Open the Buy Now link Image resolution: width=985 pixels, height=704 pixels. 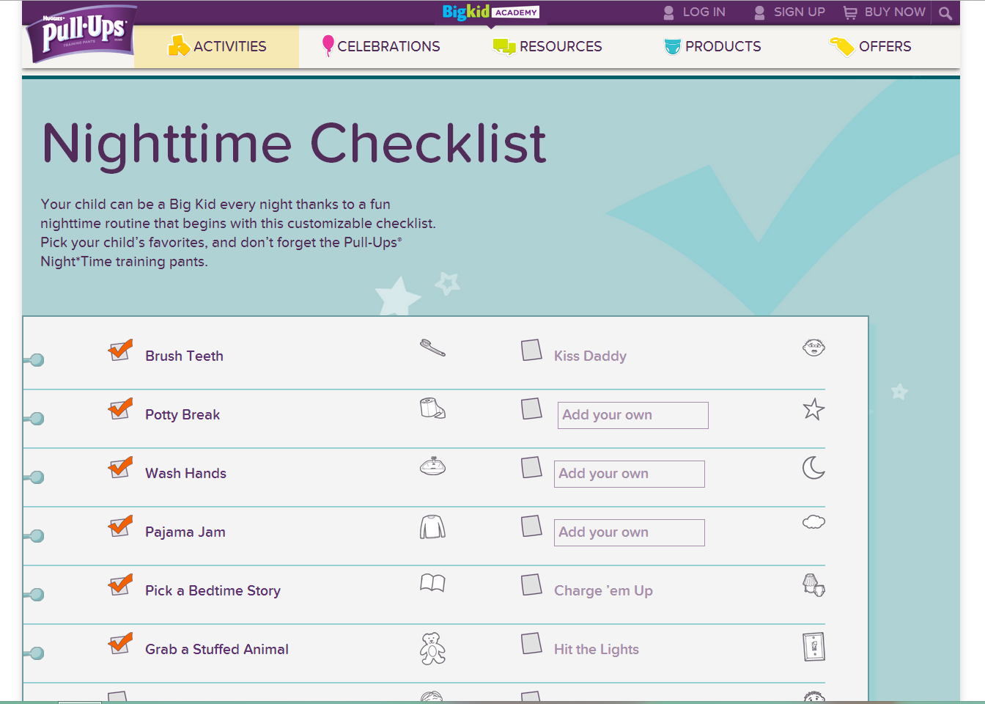pyautogui.click(x=885, y=12)
